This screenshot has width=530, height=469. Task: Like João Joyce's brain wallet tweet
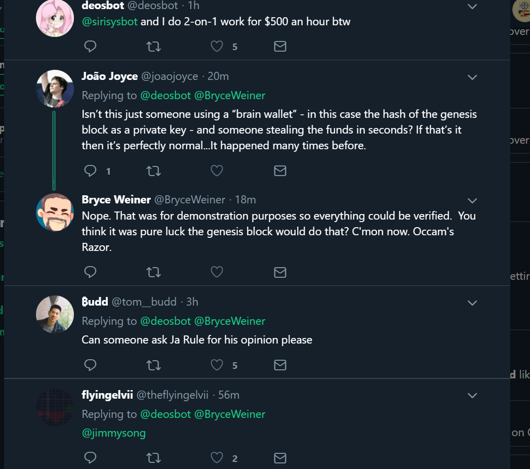click(217, 171)
